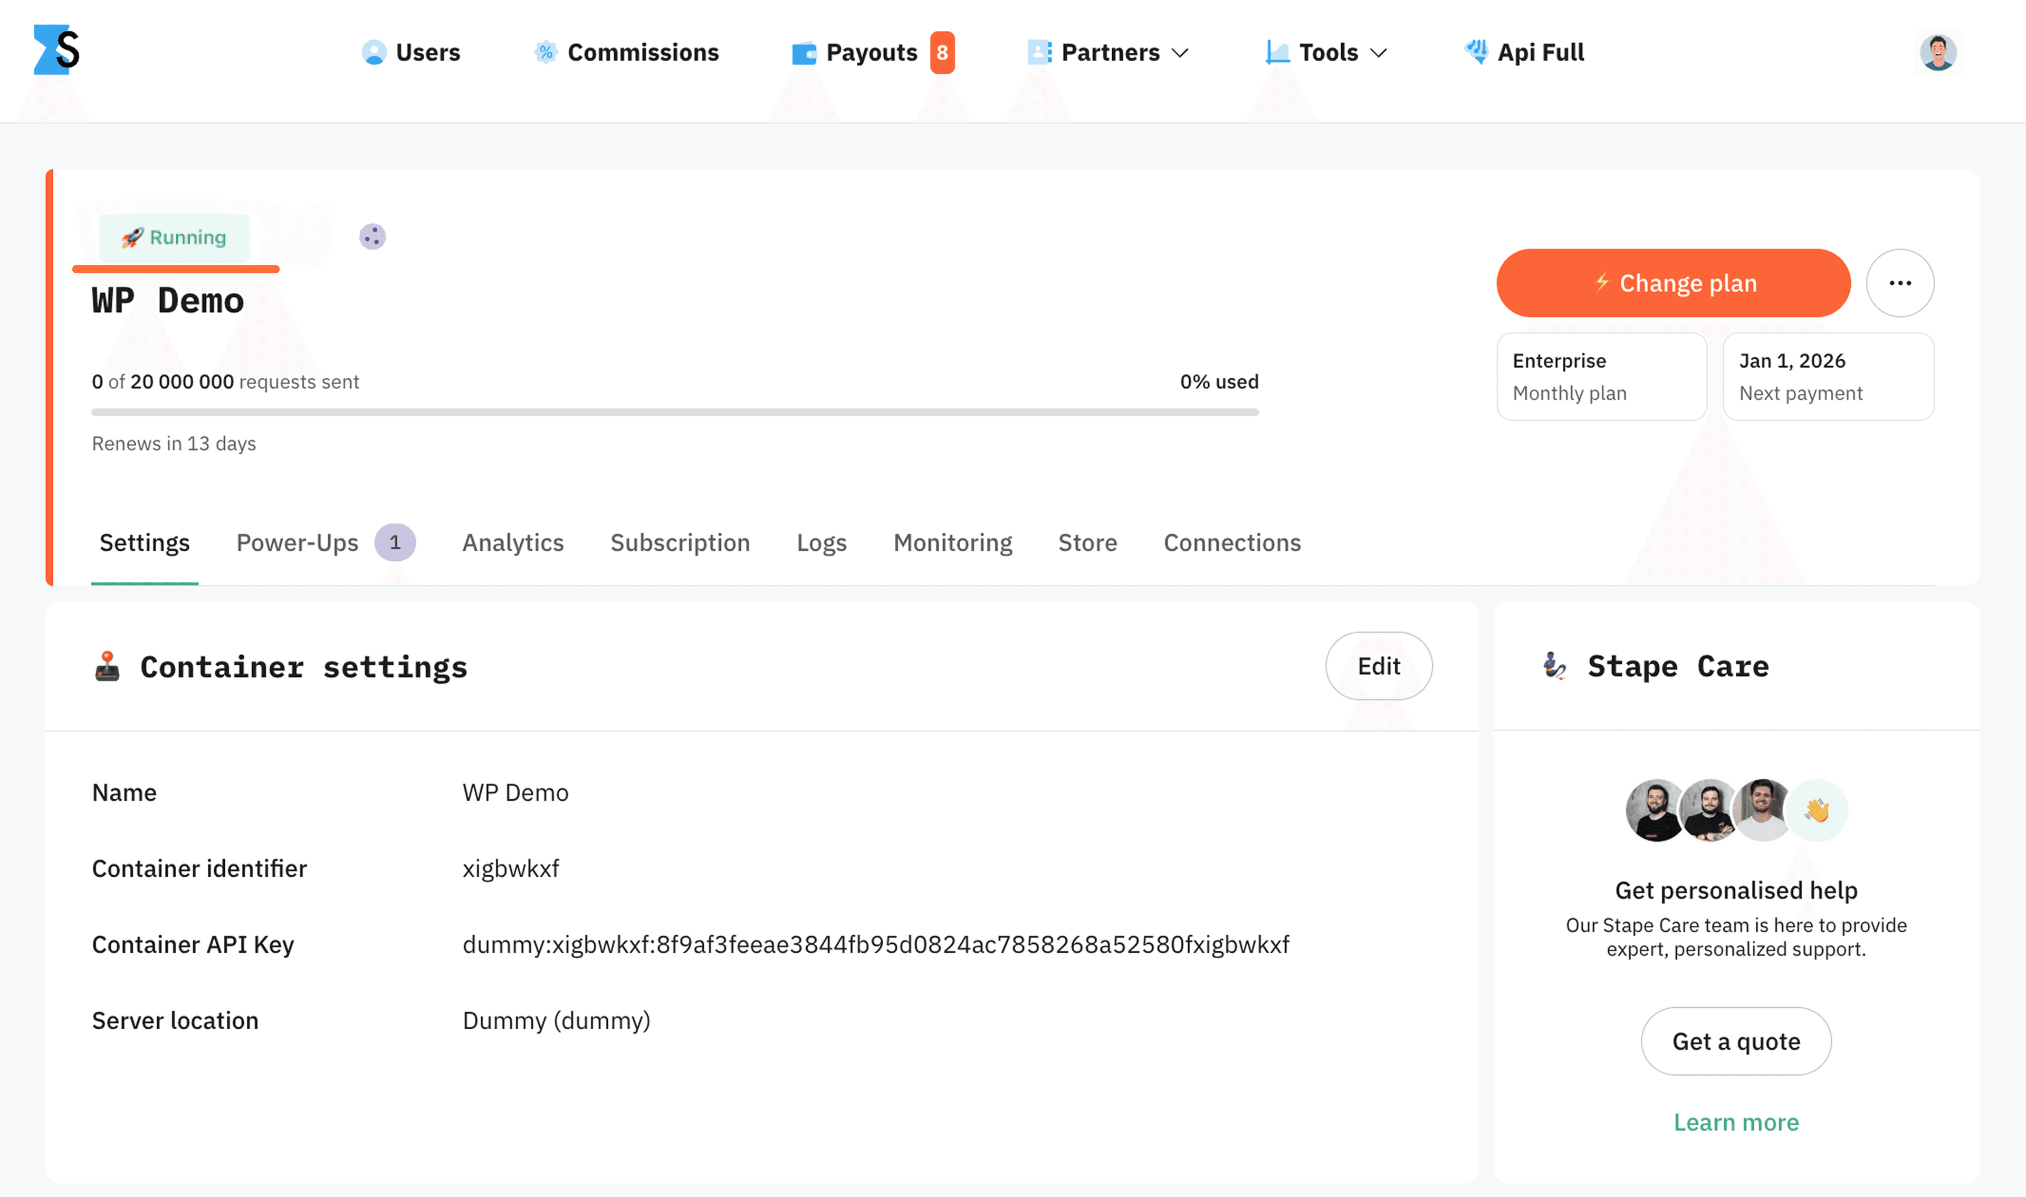Click the Stape logo icon
The height and width of the screenshot is (1197, 2026).
(x=56, y=50)
